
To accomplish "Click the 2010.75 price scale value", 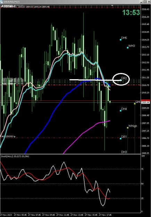I will coord(145,85).
